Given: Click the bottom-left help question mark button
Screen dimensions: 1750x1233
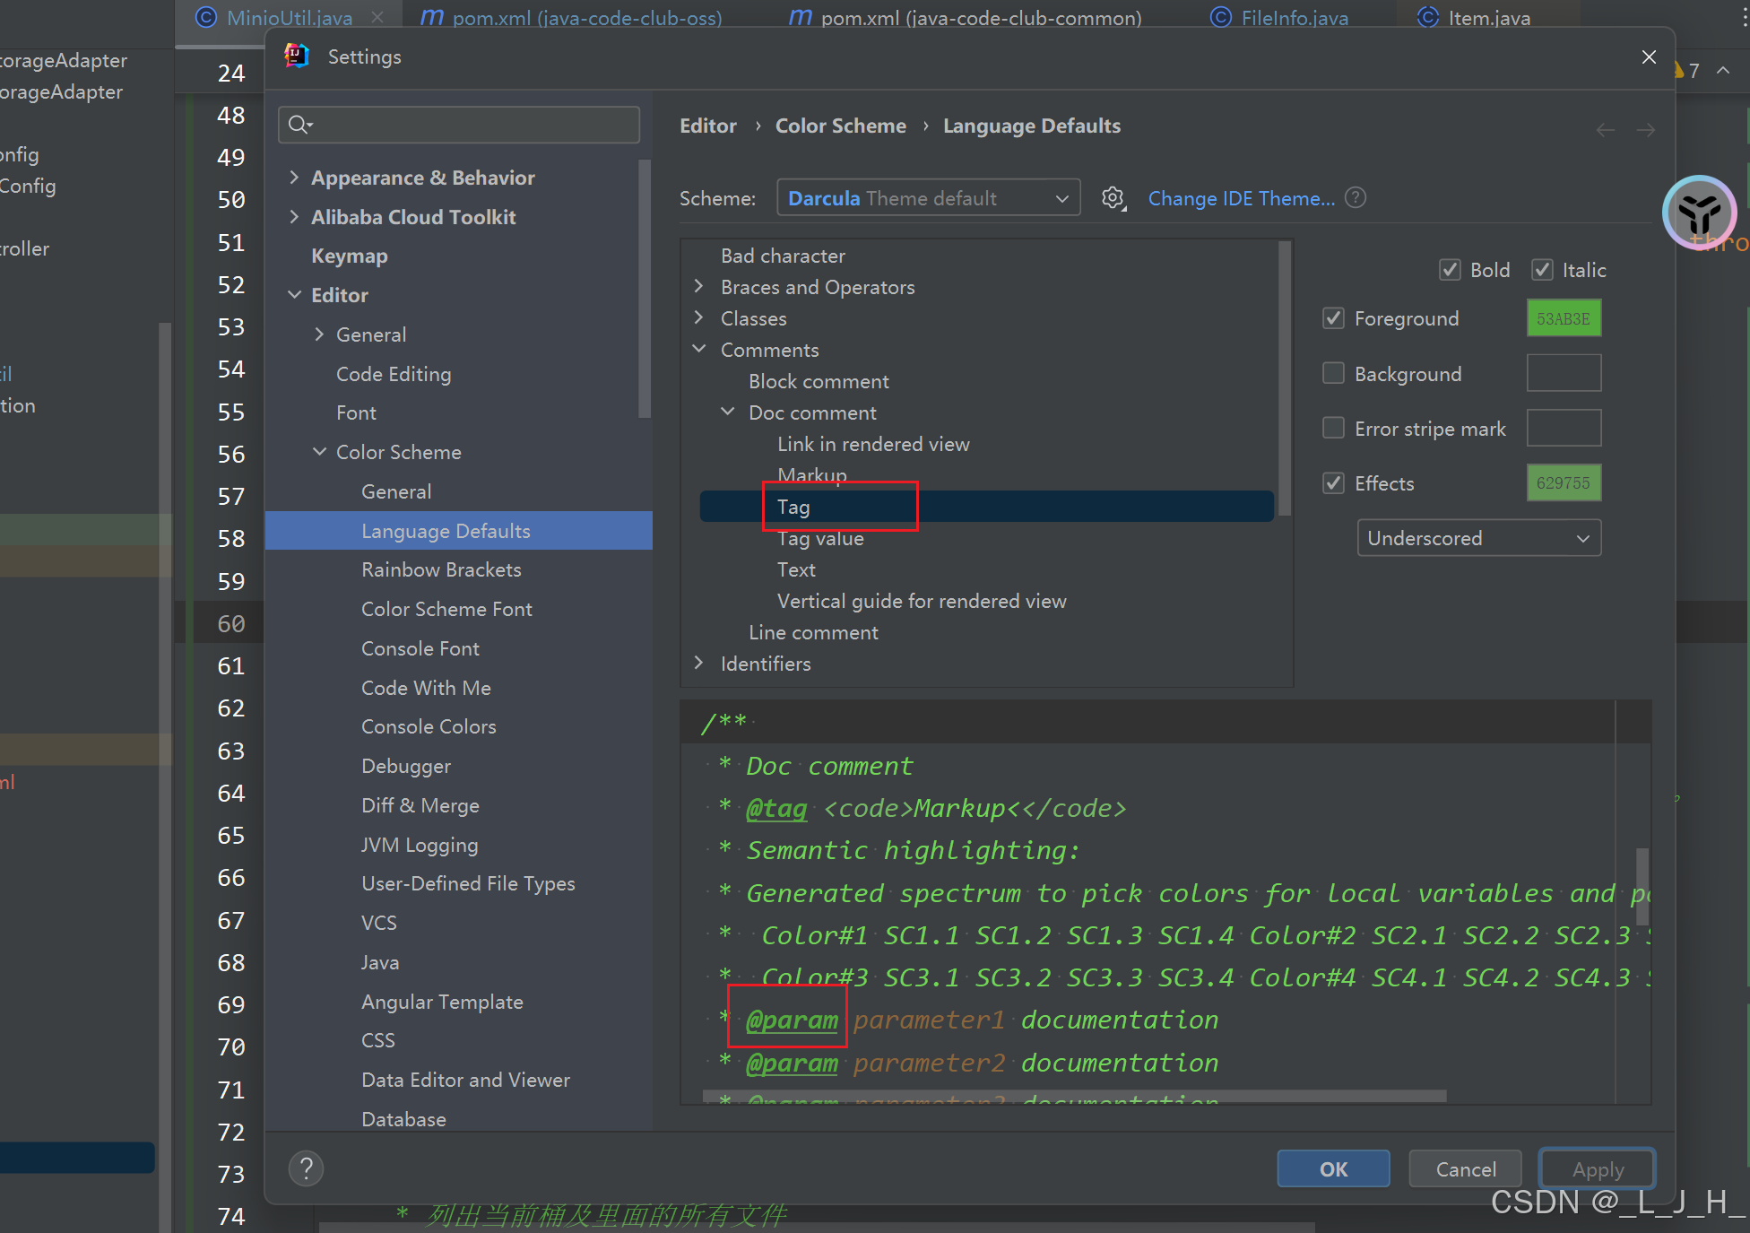Looking at the screenshot, I should tap(306, 1168).
